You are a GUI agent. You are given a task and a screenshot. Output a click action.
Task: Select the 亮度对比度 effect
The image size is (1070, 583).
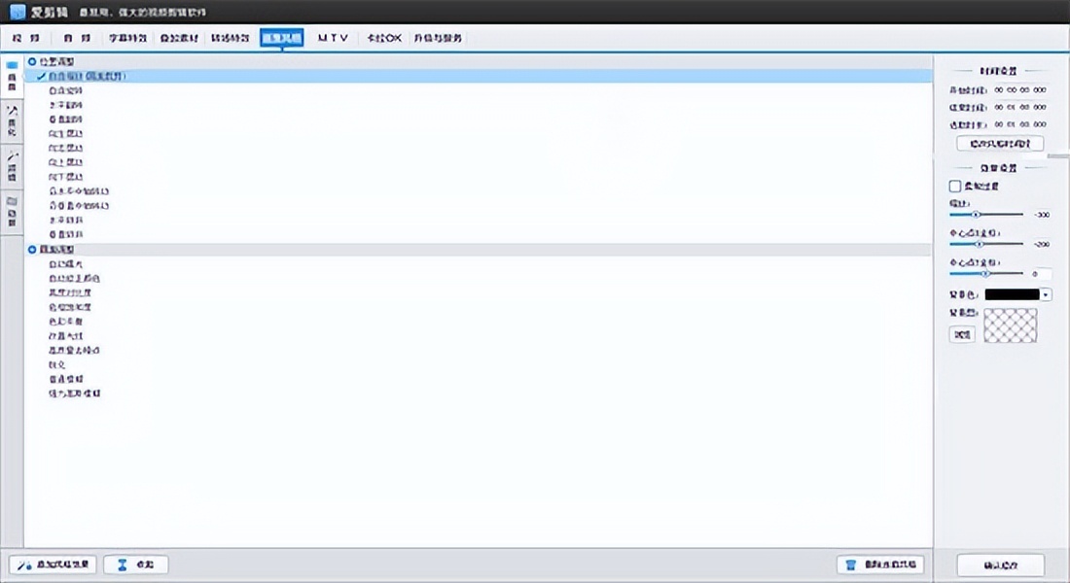70,292
